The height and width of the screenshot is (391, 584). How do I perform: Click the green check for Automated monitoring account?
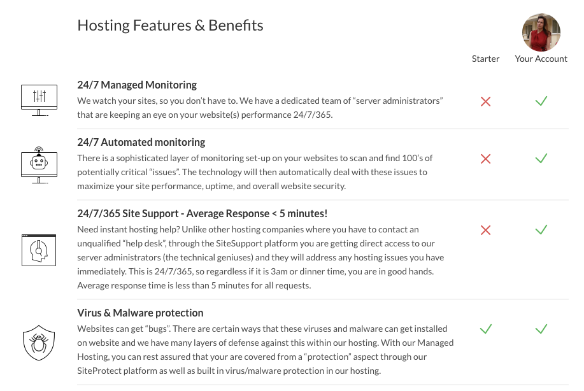tap(541, 158)
